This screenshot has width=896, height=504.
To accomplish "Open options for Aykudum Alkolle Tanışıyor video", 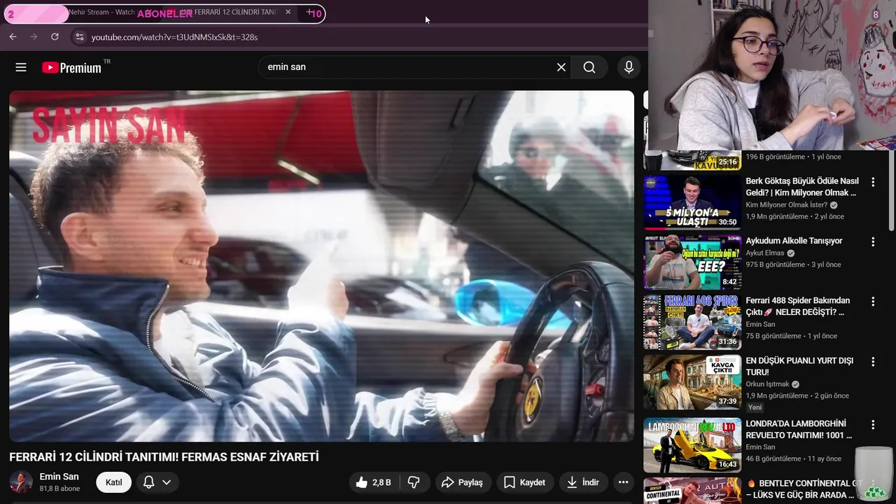I will click(x=873, y=241).
